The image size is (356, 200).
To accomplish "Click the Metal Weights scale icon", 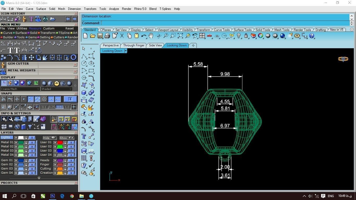I will pyautogui.click(x=3, y=72).
